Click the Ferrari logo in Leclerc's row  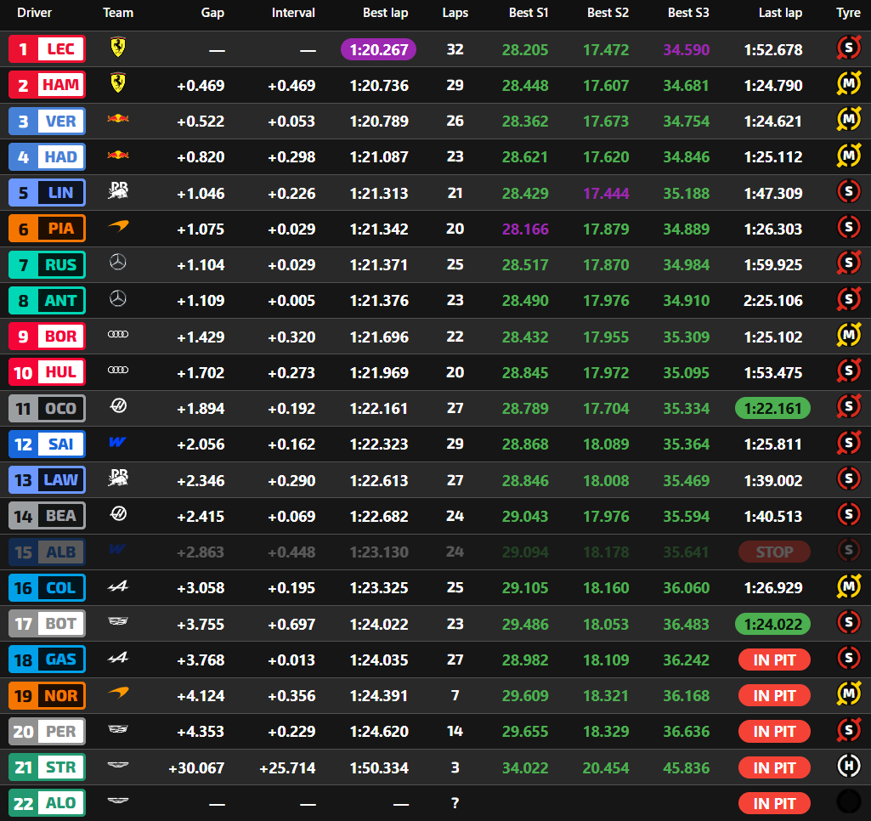[118, 49]
